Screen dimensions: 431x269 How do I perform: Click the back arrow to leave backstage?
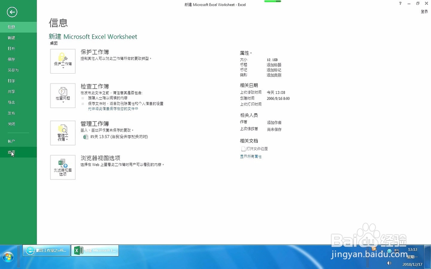[x=12, y=12]
